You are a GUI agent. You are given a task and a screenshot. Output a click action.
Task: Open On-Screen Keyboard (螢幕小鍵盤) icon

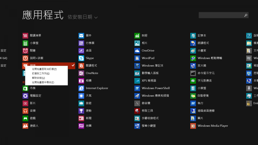point(137,126)
